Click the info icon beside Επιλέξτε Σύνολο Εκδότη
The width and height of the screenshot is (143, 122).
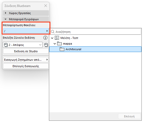click(x=45, y=38)
